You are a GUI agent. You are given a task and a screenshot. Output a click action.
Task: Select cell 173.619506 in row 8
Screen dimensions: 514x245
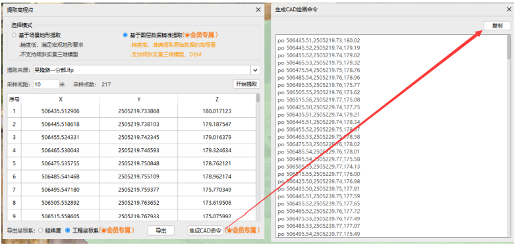coord(217,203)
